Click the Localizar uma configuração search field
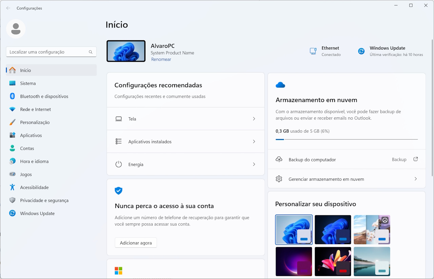The width and height of the screenshot is (434, 279). coord(47,52)
